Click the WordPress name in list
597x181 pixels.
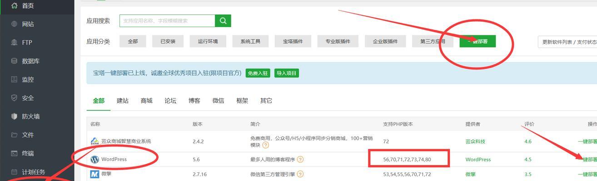pos(114,159)
